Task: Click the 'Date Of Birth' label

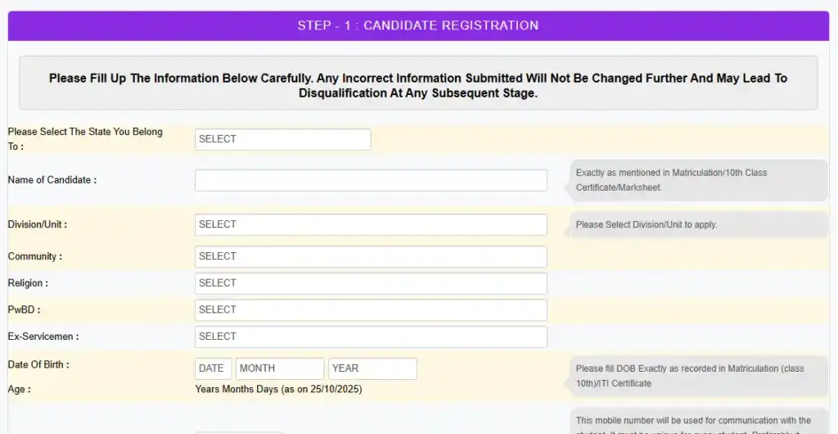Action: pos(38,364)
